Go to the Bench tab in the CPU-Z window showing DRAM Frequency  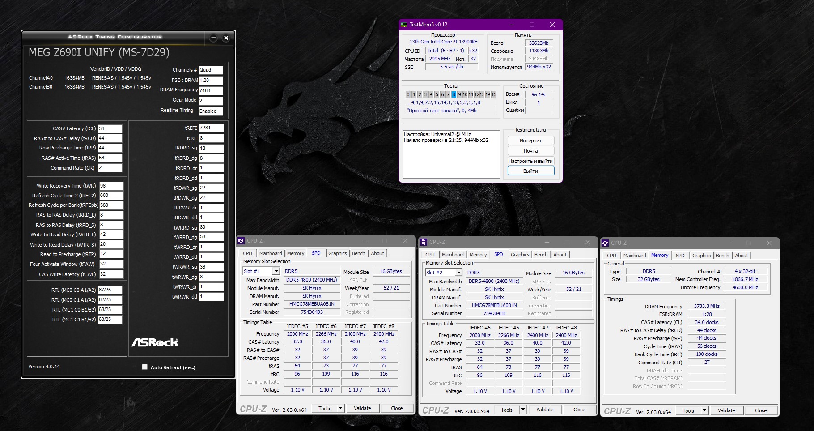point(723,256)
